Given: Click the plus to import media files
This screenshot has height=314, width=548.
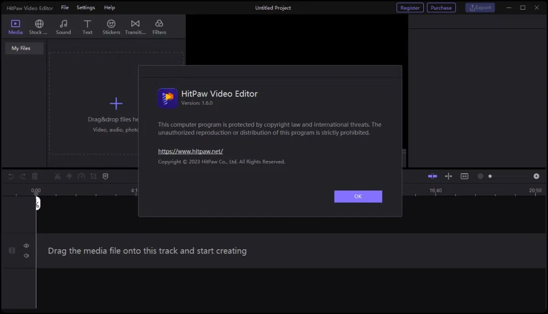Looking at the screenshot, I should click(116, 104).
